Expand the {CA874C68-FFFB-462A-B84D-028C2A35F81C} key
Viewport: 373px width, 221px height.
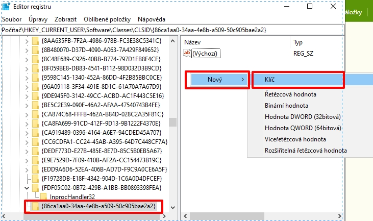(x=27, y=115)
